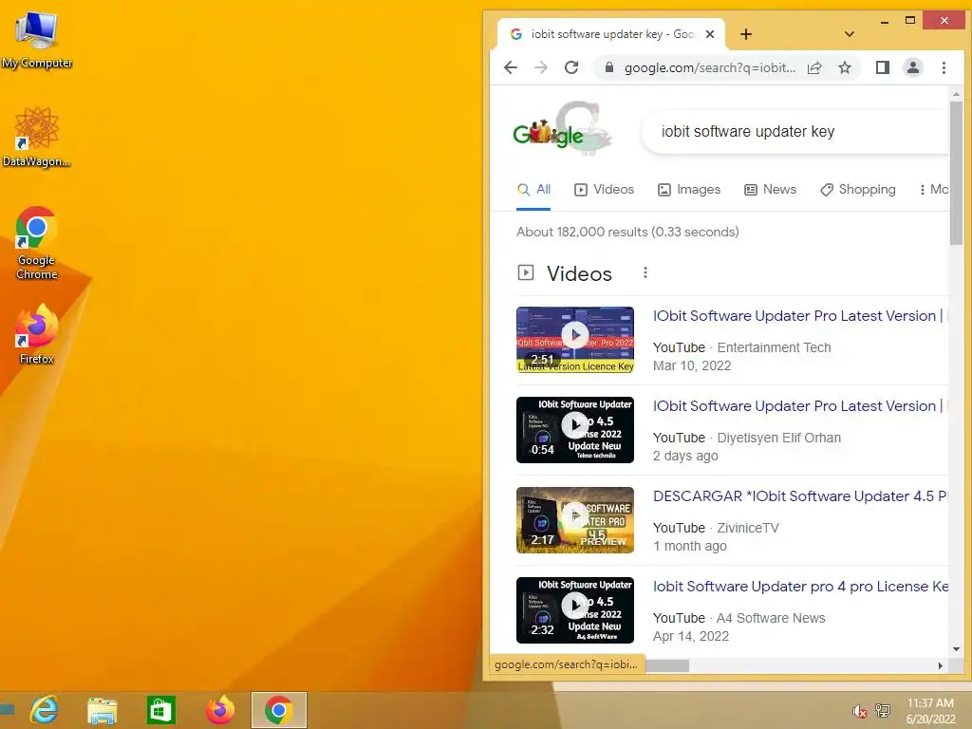Screen dimensions: 972x729
Task: Go back in Chrome
Action: click(510, 67)
